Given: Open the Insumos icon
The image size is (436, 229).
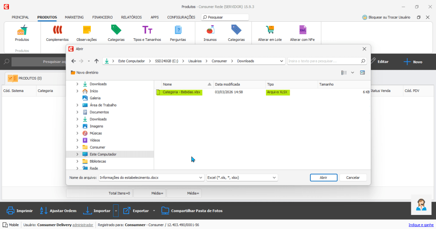Looking at the screenshot, I should coord(210,31).
